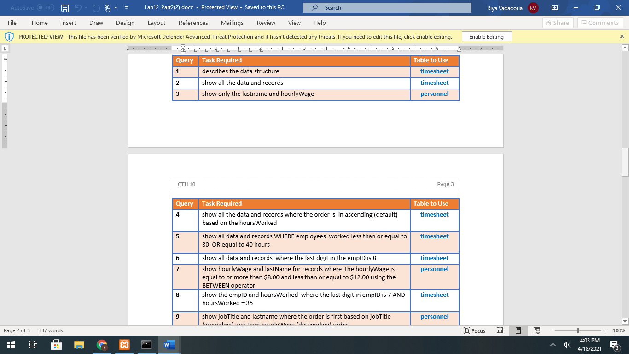The image size is (629, 354).
Task: Click the Windows Search box
Action: click(x=386, y=7)
